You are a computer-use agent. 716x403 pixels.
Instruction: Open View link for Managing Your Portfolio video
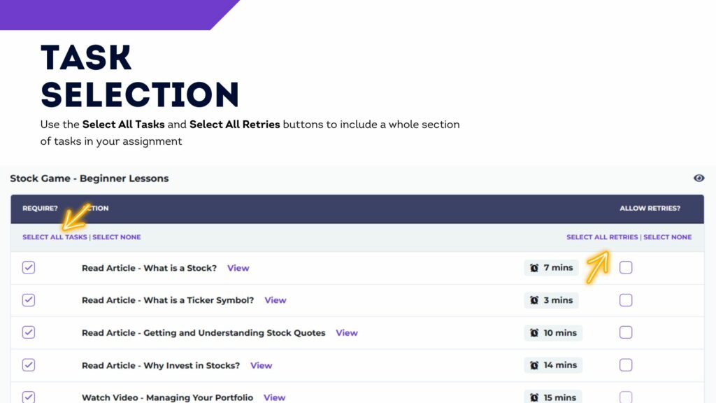(x=274, y=397)
